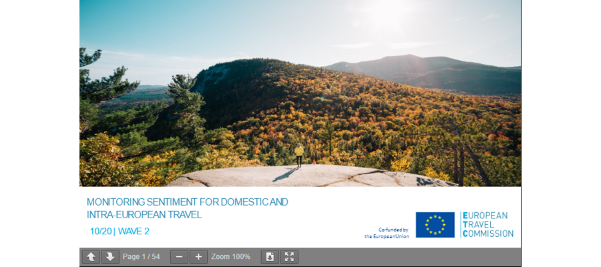Enter fullscreen mode with expand arrows icon
601x267 pixels.
[x=289, y=257]
